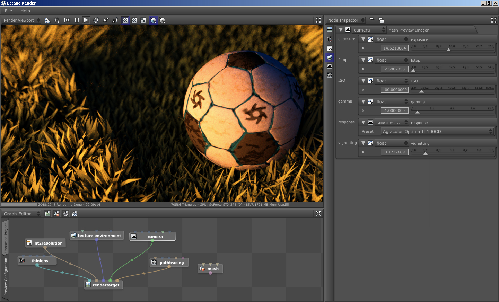499x302 pixels.
Task: Switch to the Unnamed Project tab
Action: 6,238
